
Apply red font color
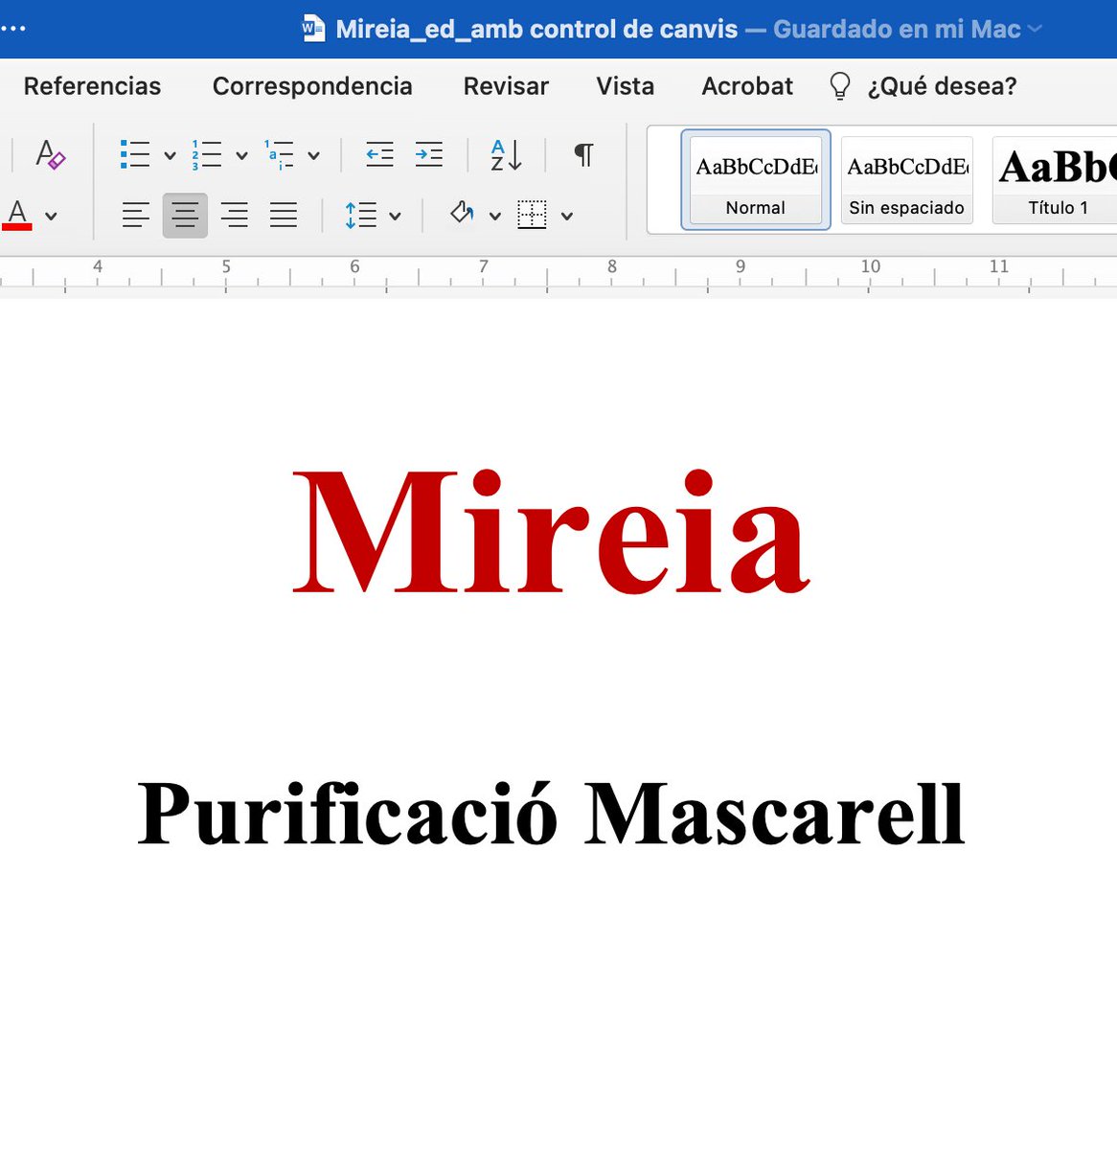17,215
